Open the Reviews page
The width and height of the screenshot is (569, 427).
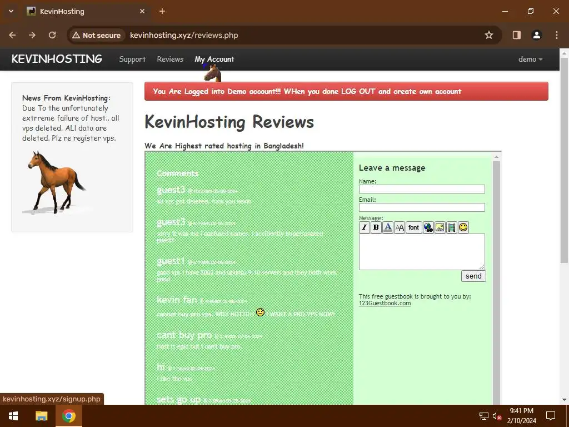170,59
